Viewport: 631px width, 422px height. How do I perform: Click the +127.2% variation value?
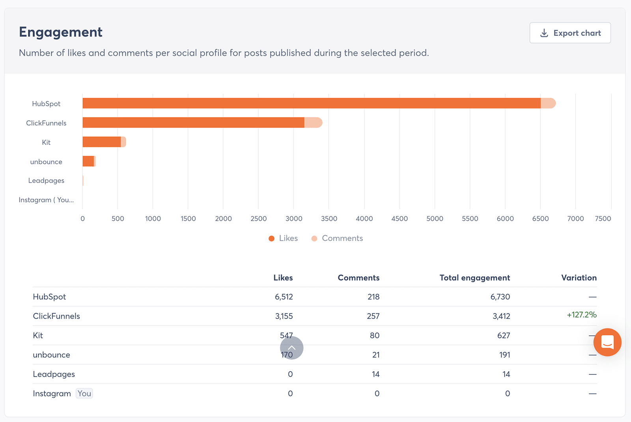(x=582, y=314)
